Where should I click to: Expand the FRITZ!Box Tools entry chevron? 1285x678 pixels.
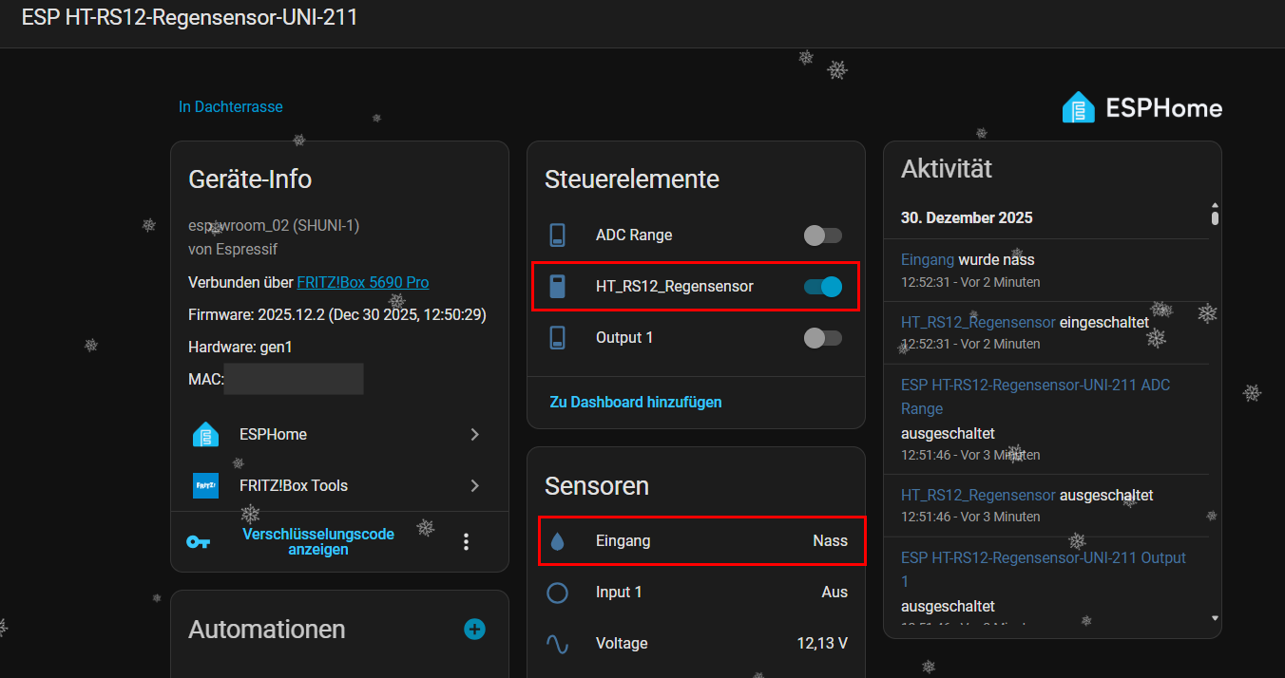point(475,486)
